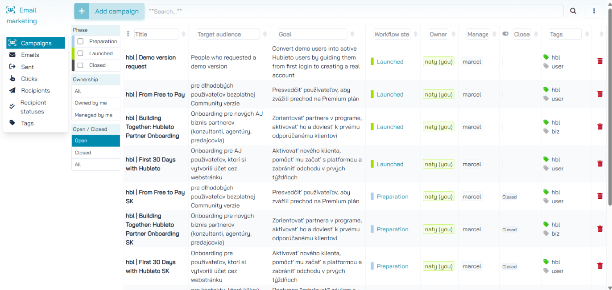
Task: Select the 'Managed by me' ownership filter
Action: coord(96,115)
